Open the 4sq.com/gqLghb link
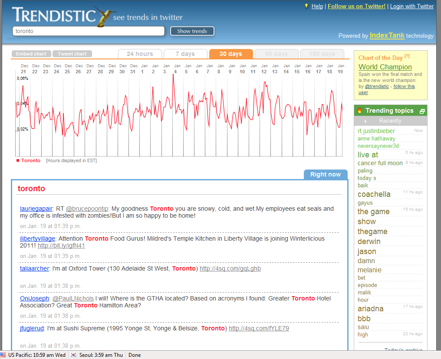Screen dimensions: 441x359 point(230,268)
